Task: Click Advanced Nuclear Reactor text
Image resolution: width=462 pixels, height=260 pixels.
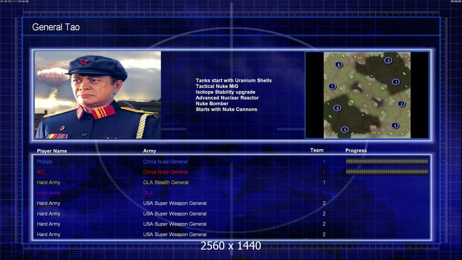Action: [227, 98]
